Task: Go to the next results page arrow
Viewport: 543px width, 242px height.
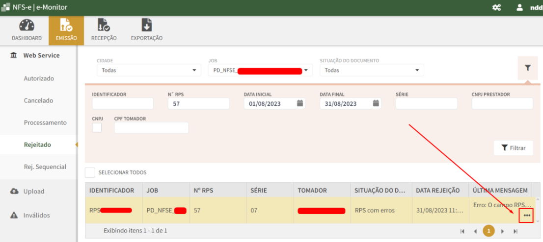Action: (502, 231)
